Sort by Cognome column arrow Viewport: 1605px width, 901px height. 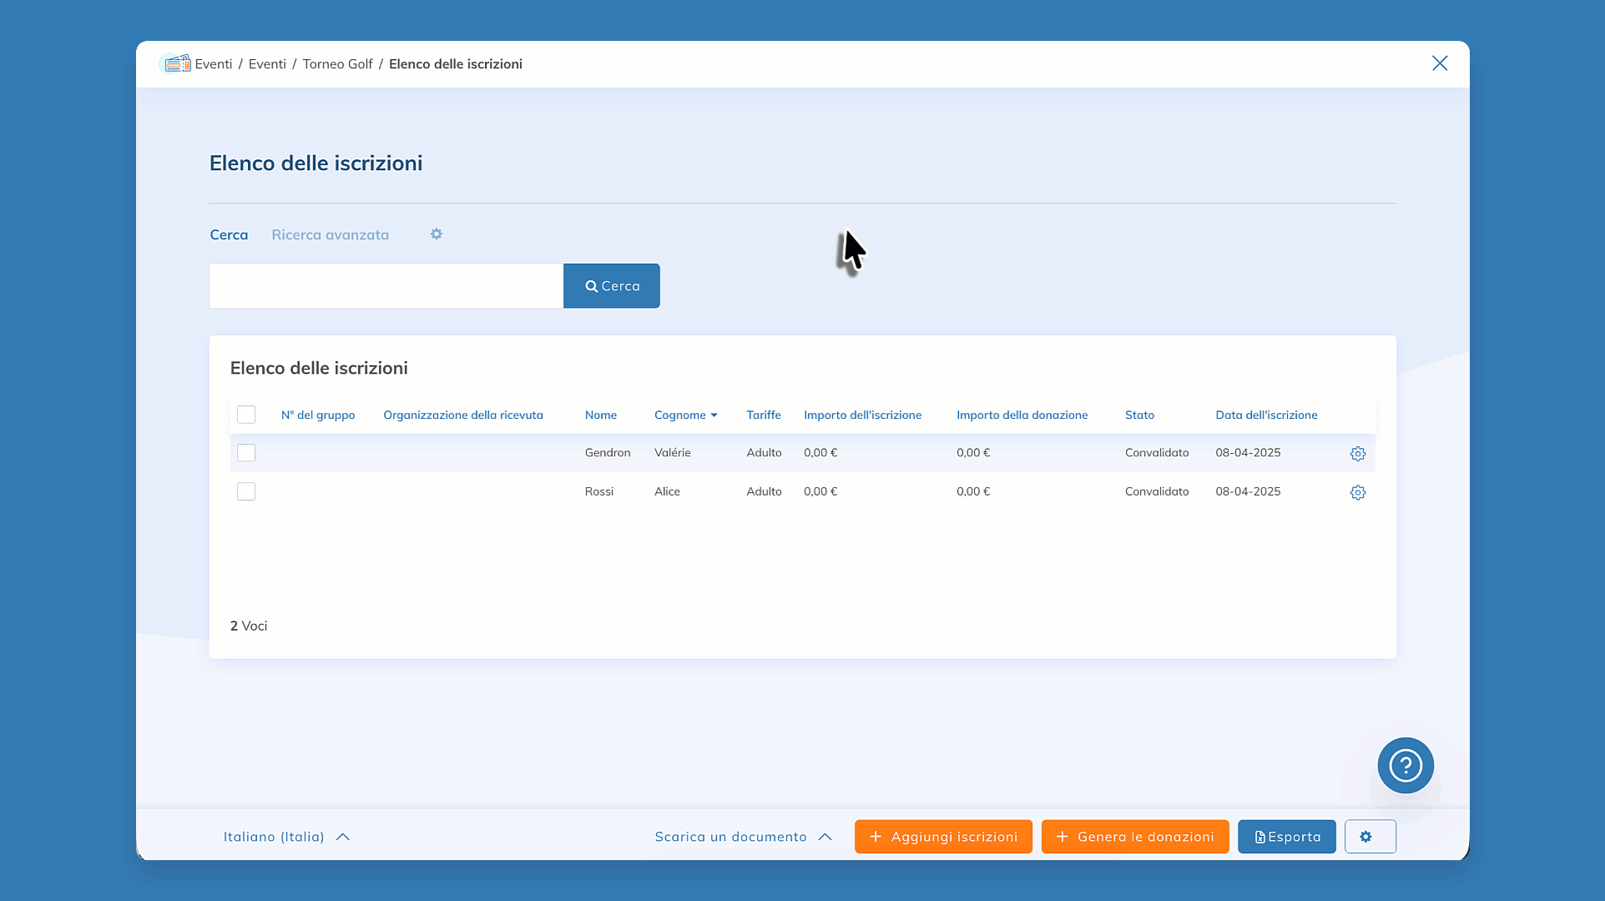click(x=714, y=415)
